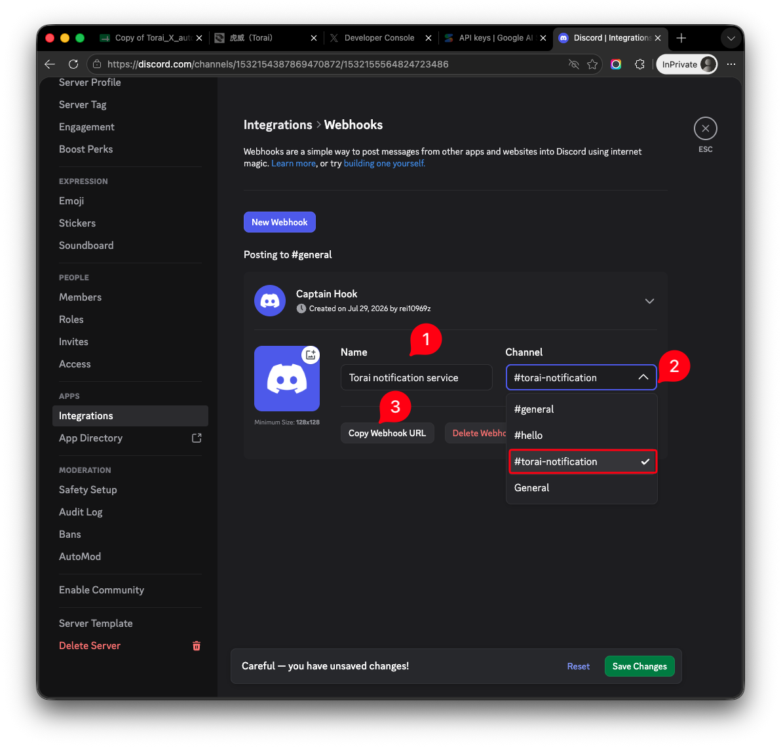Switch to the Developer Console tab
Screen dimensions: 781x748
point(381,38)
